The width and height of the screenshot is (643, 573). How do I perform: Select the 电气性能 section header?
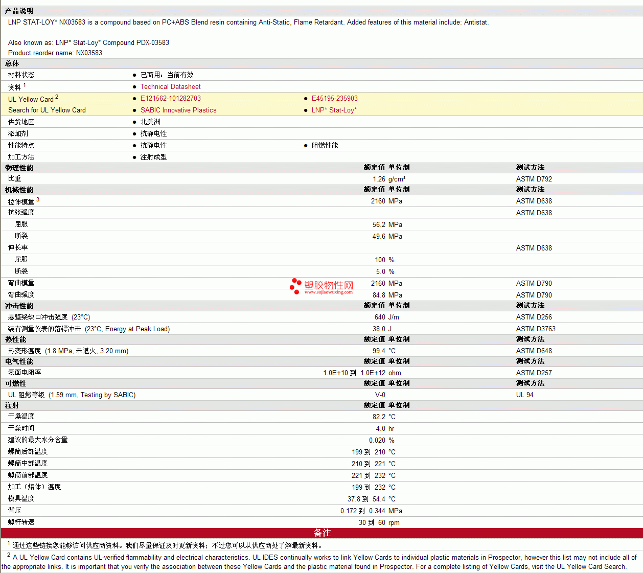click(19, 362)
